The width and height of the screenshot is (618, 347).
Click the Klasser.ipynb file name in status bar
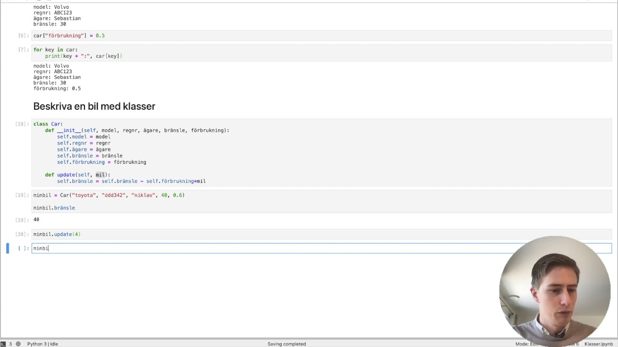tap(599, 344)
